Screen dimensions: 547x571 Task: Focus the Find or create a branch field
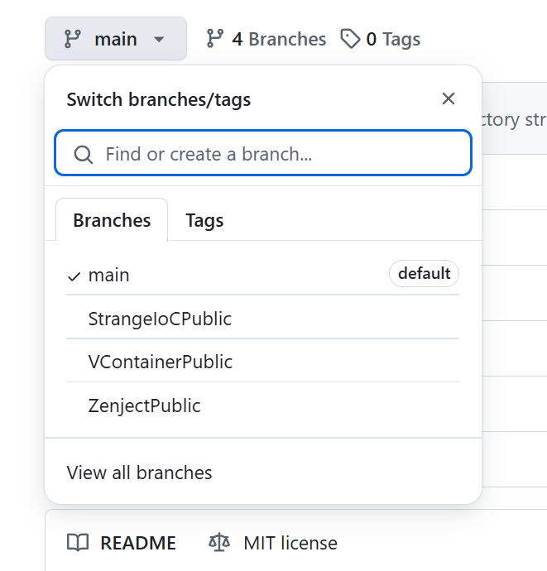coord(263,153)
